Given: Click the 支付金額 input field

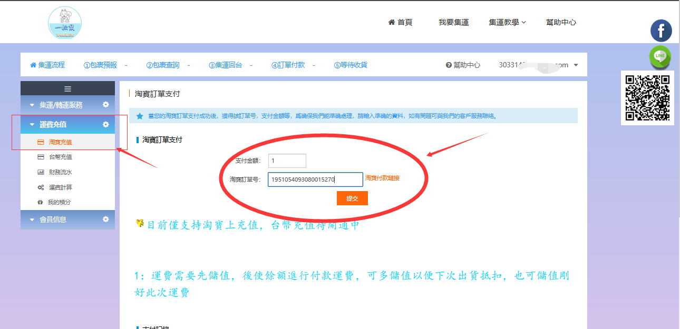Looking at the screenshot, I should [x=287, y=161].
